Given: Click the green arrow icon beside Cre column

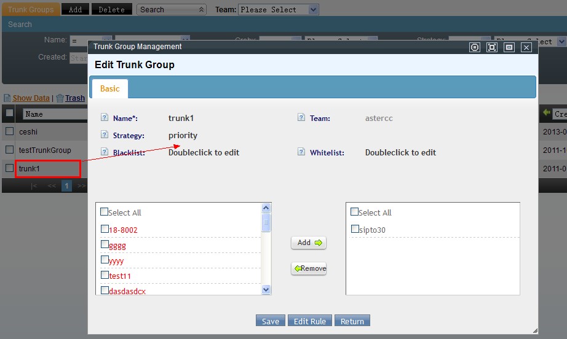Looking at the screenshot, I should point(547,113).
